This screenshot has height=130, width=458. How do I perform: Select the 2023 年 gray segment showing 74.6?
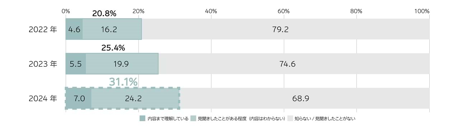pyautogui.click(x=294, y=64)
